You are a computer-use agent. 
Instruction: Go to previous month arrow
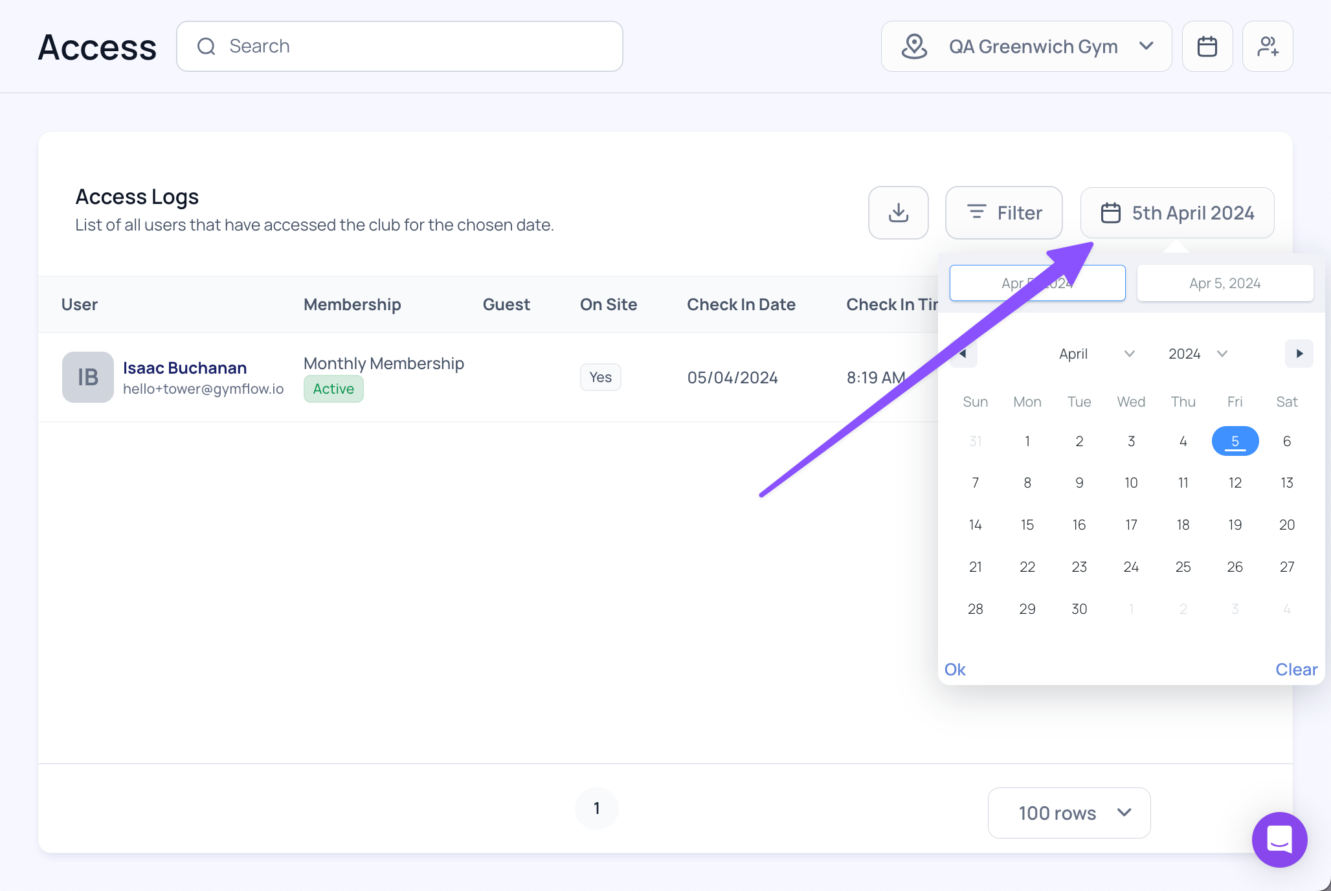point(963,354)
